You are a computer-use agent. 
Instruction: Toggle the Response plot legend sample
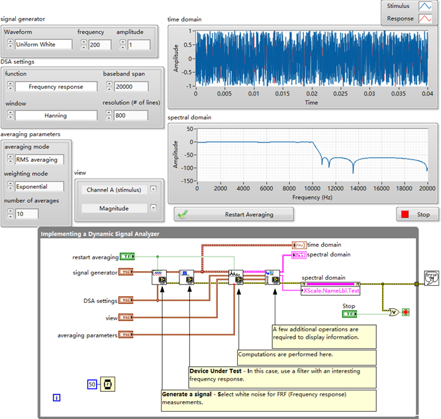tap(424, 20)
